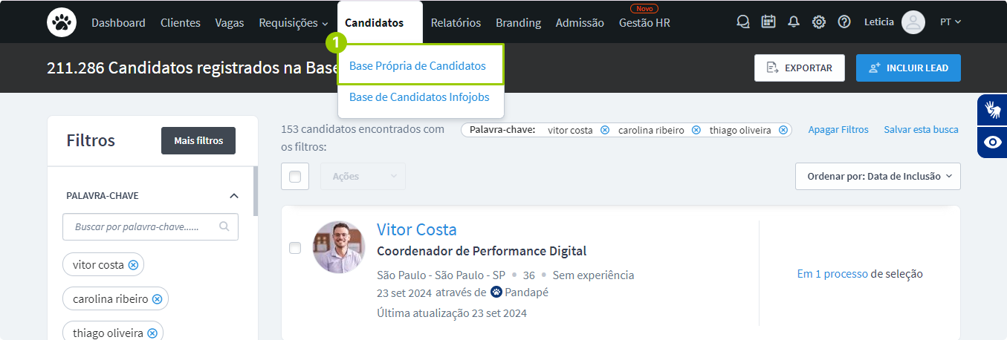Remove the 'vitor costa' sidebar filter chip
Viewport: 1007px width, 340px height.
click(133, 265)
